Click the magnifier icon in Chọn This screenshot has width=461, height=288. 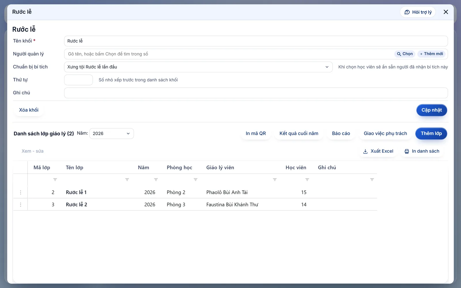pos(399,54)
